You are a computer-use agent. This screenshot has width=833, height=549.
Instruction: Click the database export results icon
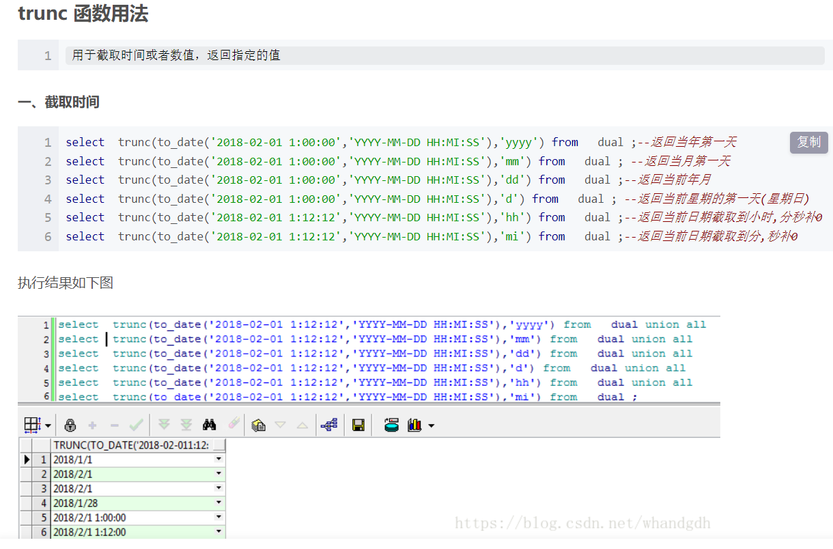(x=391, y=425)
